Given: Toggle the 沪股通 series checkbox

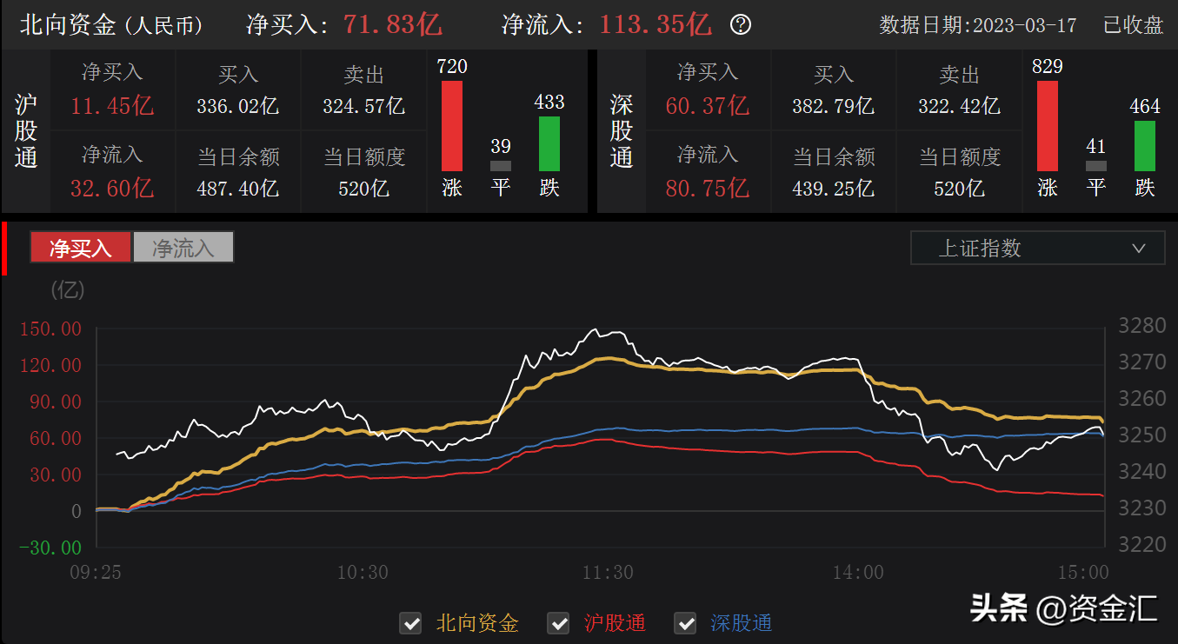Looking at the screenshot, I should pos(558,623).
